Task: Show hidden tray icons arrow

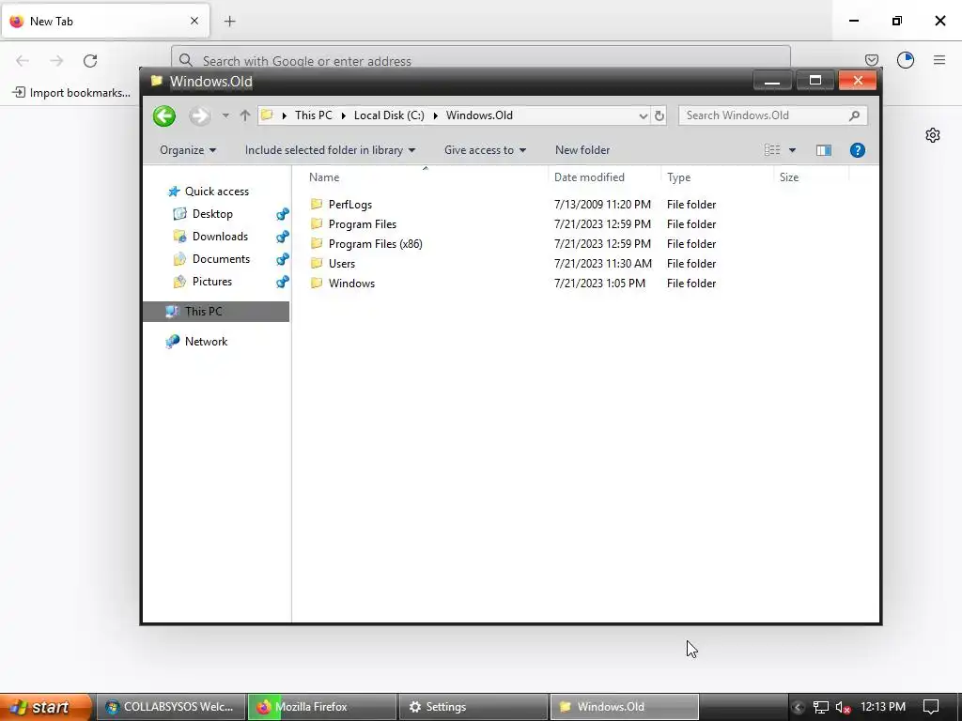Action: tap(798, 708)
